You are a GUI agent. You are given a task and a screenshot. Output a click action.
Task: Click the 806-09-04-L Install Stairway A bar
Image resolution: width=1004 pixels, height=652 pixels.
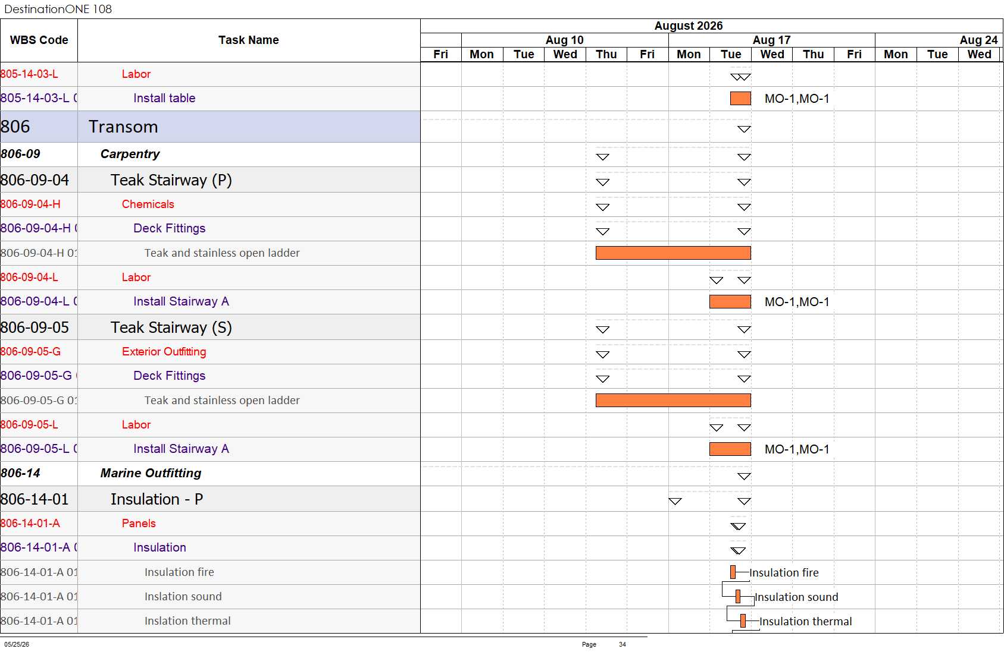[x=730, y=302]
